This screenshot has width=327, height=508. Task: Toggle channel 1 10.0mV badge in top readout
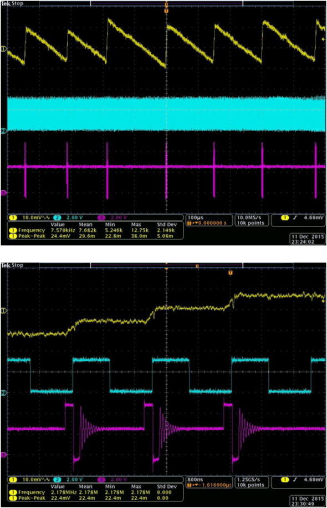[x=29, y=218]
